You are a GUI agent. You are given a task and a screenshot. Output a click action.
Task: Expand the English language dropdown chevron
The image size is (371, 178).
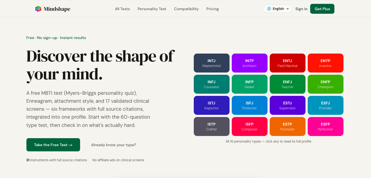(288, 9)
